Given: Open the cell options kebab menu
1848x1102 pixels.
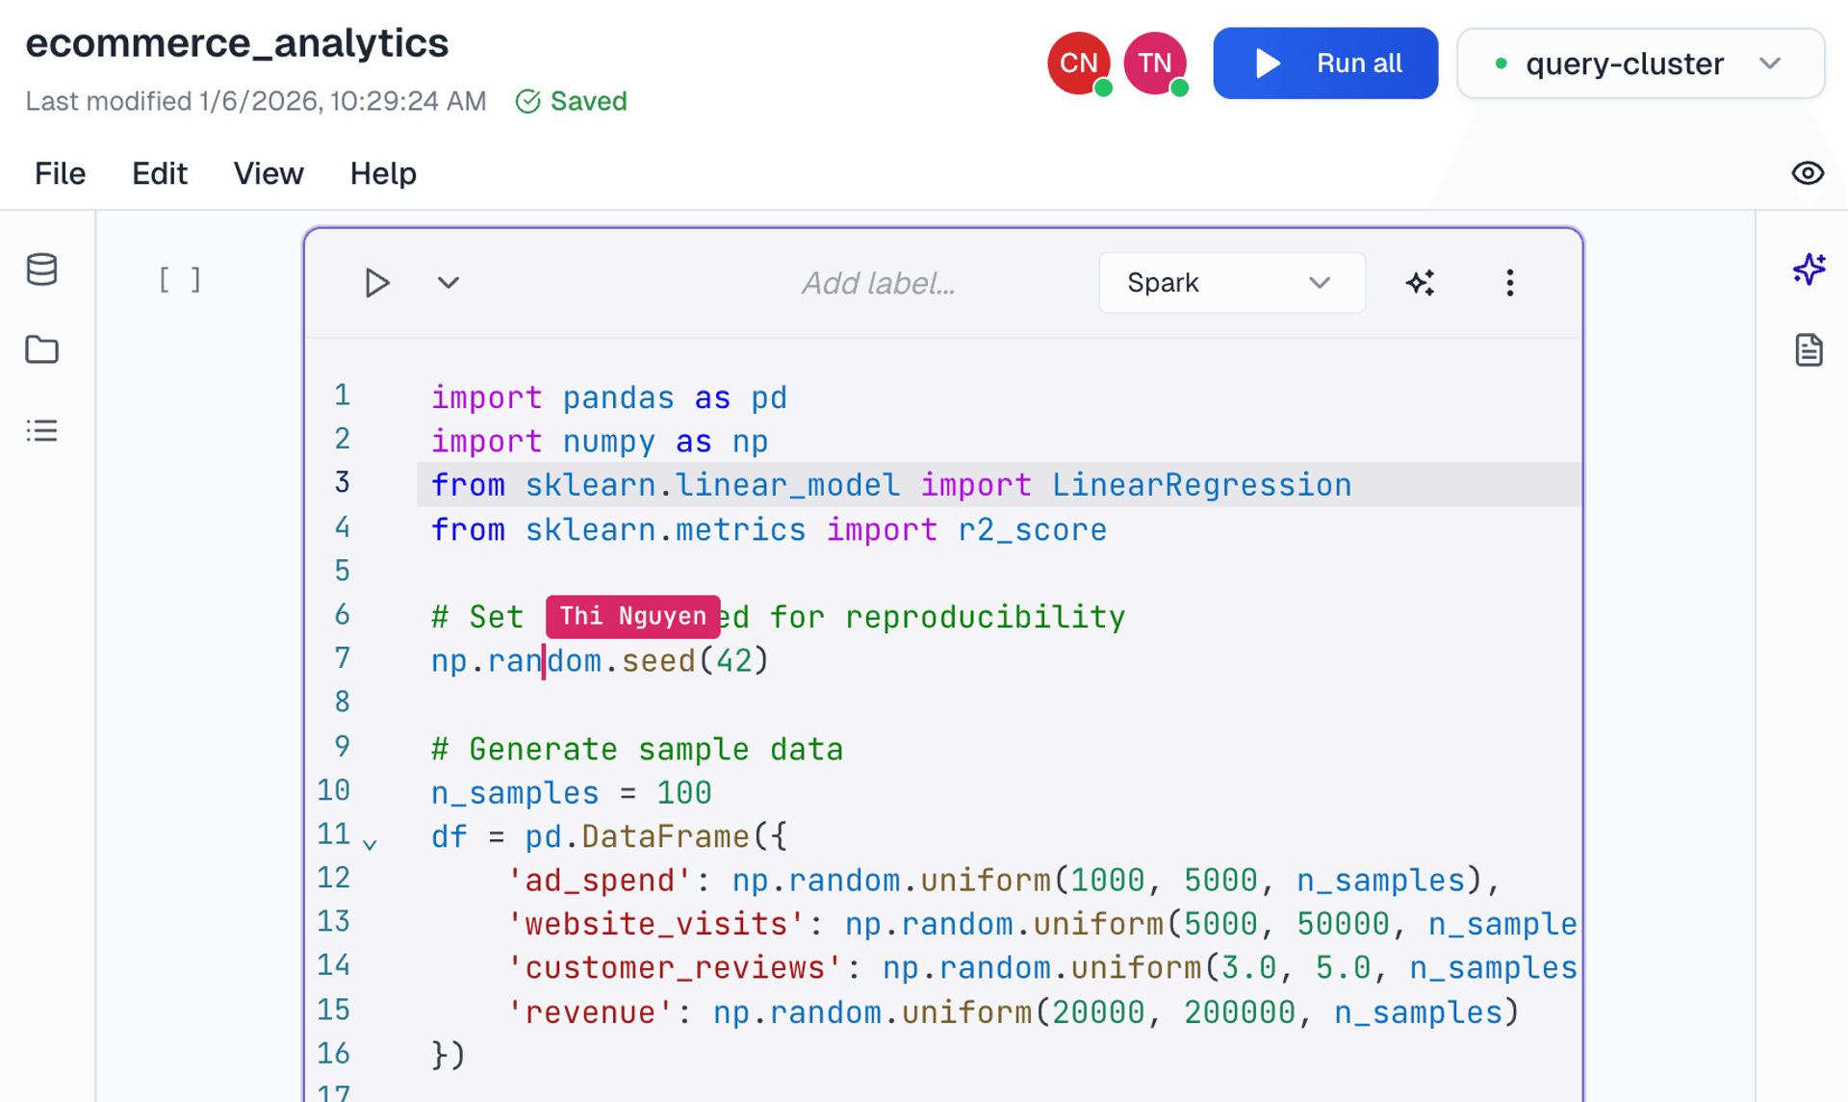Looking at the screenshot, I should (1510, 282).
